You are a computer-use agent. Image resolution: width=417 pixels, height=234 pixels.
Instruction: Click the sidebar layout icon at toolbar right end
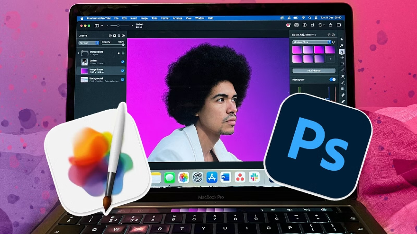tap(339, 25)
